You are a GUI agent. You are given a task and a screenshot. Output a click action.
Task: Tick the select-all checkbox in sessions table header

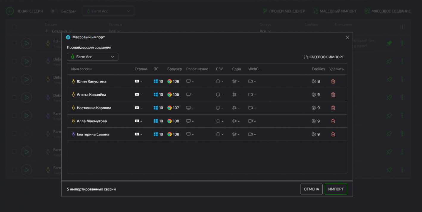coord(14,27)
